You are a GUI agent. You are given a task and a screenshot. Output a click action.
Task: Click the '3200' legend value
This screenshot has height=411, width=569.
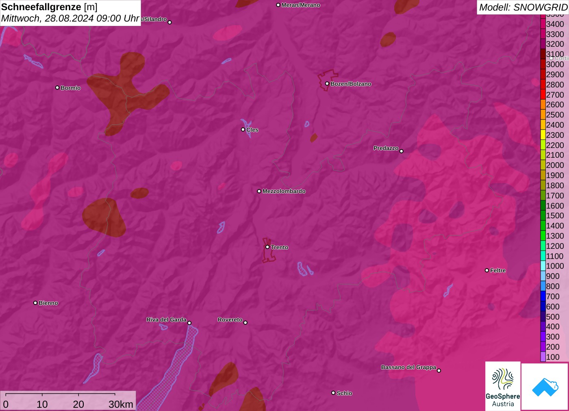555,44
